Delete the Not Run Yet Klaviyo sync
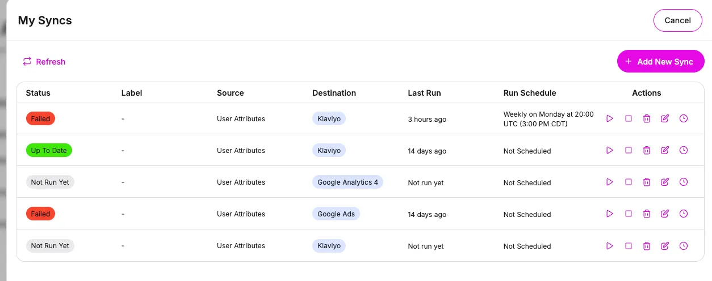The image size is (712, 281). (x=647, y=245)
